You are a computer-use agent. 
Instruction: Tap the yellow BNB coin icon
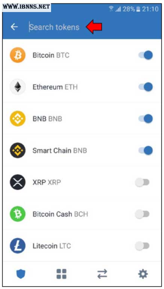pyautogui.click(x=18, y=119)
